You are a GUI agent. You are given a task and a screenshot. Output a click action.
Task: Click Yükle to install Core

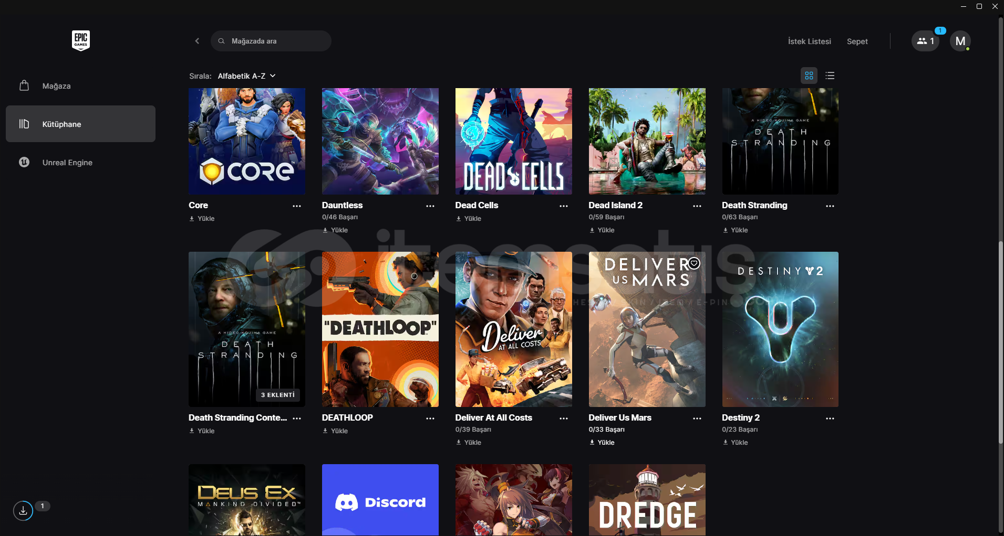(x=202, y=219)
